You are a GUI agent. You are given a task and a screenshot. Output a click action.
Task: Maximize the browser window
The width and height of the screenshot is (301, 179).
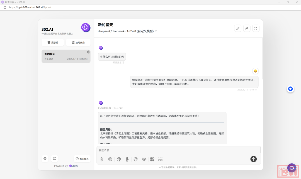[x=288, y=2]
